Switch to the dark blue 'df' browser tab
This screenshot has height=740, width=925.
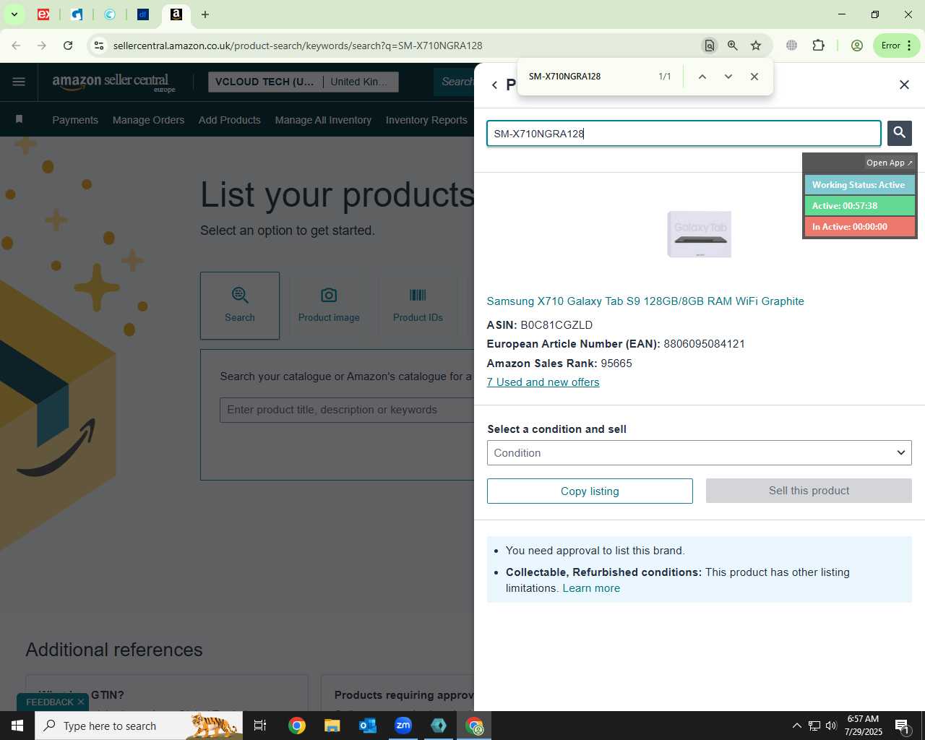[x=143, y=14]
